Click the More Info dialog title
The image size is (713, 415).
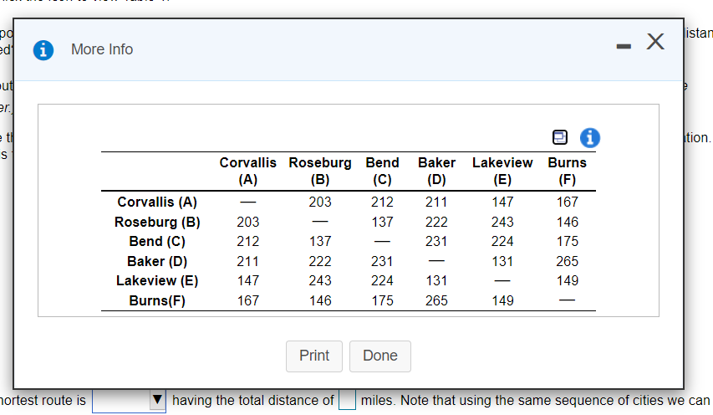click(102, 49)
